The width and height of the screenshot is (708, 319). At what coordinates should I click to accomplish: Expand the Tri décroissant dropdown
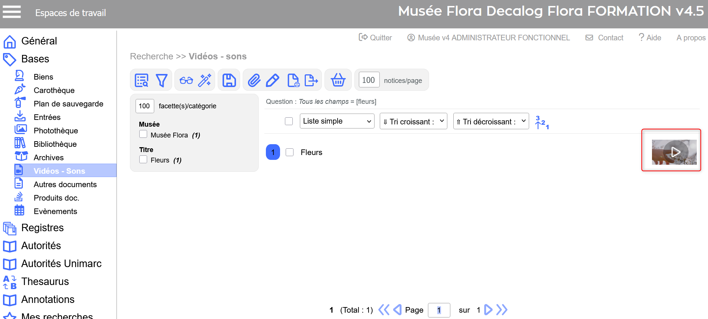(x=491, y=121)
